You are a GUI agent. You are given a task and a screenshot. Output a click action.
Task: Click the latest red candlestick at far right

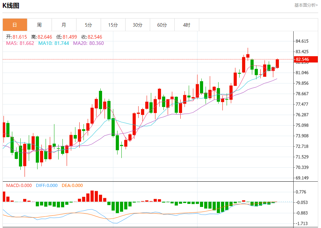click(x=277, y=63)
